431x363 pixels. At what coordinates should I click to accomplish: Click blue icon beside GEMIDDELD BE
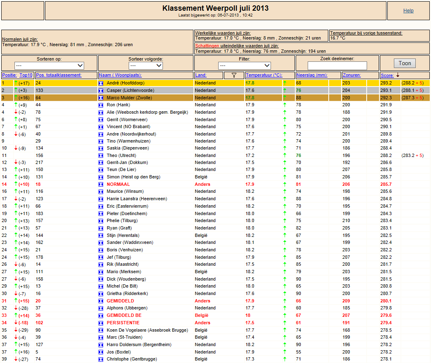pos(101,316)
